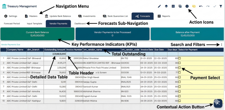Click the vm_vendor_name column header

(x=102, y=50)
